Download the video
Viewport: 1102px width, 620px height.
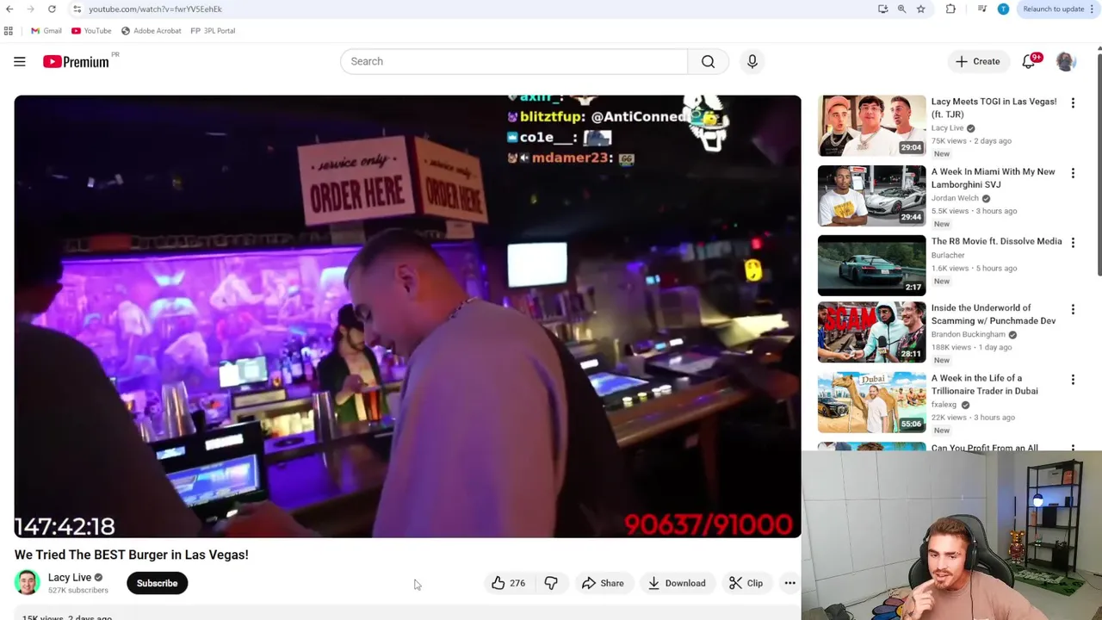click(x=677, y=583)
